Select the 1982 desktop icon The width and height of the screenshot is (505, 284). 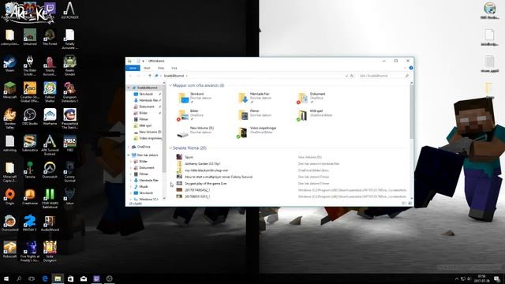[x=69, y=144]
